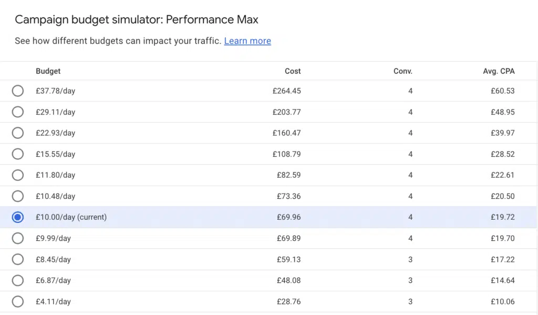
Task: Click the £39.97 average CPA value
Action: [x=503, y=133]
